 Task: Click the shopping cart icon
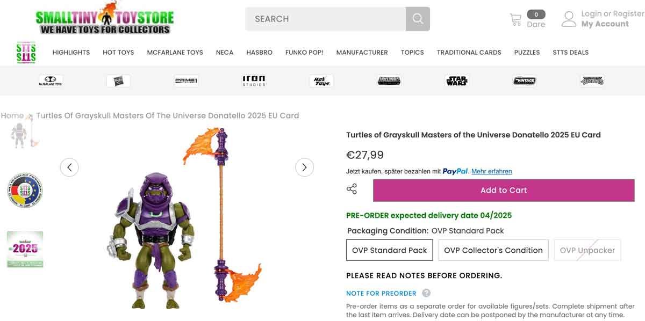tap(516, 18)
